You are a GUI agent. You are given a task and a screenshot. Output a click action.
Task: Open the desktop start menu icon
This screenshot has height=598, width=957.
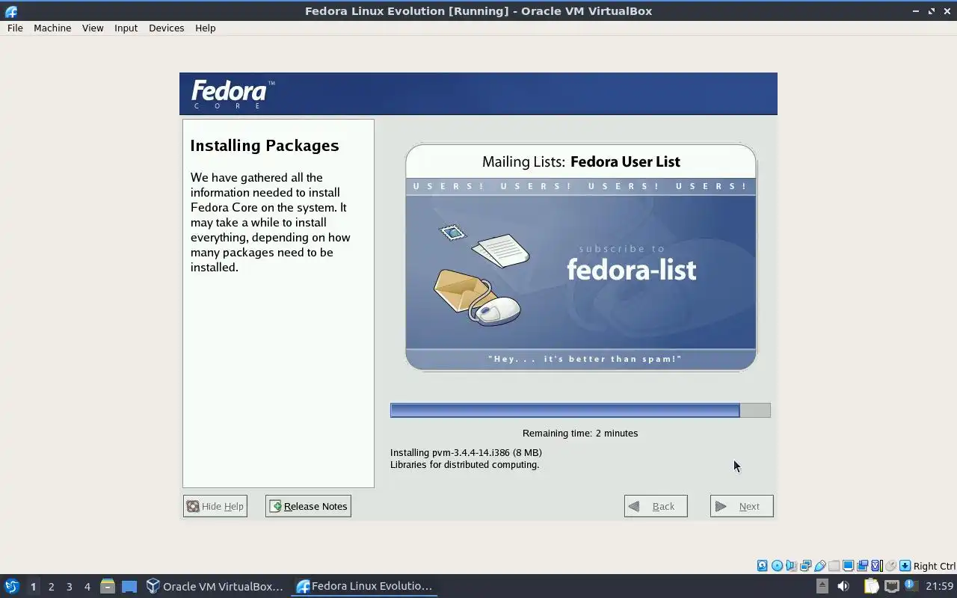pos(11,586)
